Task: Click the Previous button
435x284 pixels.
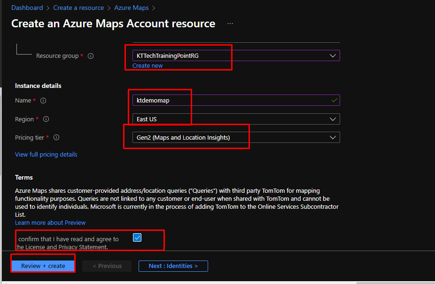Action: click(x=107, y=266)
